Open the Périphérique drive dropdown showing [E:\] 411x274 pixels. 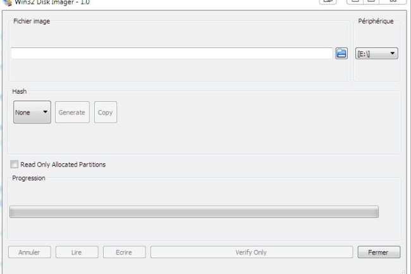coord(377,54)
